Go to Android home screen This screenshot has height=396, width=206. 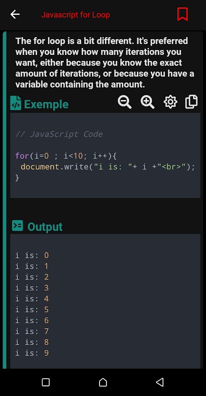[x=103, y=382]
